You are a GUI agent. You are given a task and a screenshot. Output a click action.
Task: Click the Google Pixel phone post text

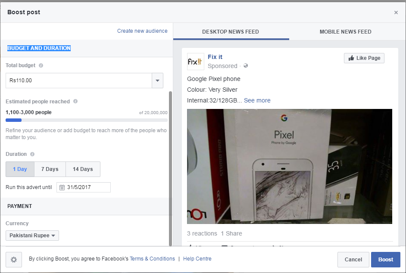tap(214, 79)
